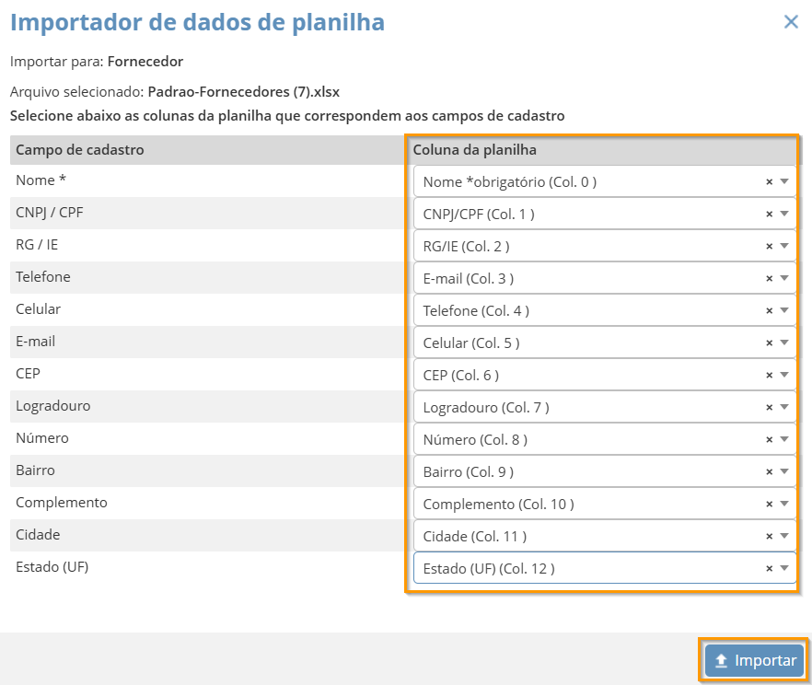
Task: Open the Logradouro column dropdown arrow
Action: 784,408
